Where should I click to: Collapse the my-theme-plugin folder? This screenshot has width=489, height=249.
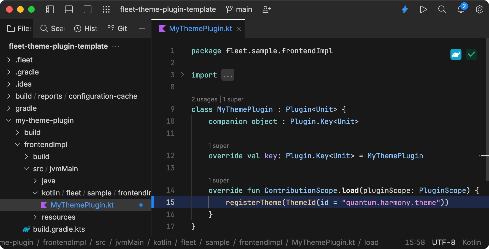point(9,120)
